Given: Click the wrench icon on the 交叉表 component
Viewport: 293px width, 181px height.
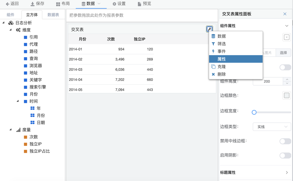Looking at the screenshot, I should [209, 29].
